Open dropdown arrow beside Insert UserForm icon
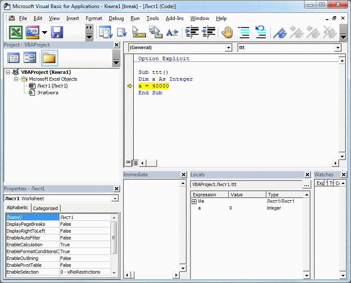Image resolution: width=351 pixels, height=283 pixels. [x=45, y=32]
